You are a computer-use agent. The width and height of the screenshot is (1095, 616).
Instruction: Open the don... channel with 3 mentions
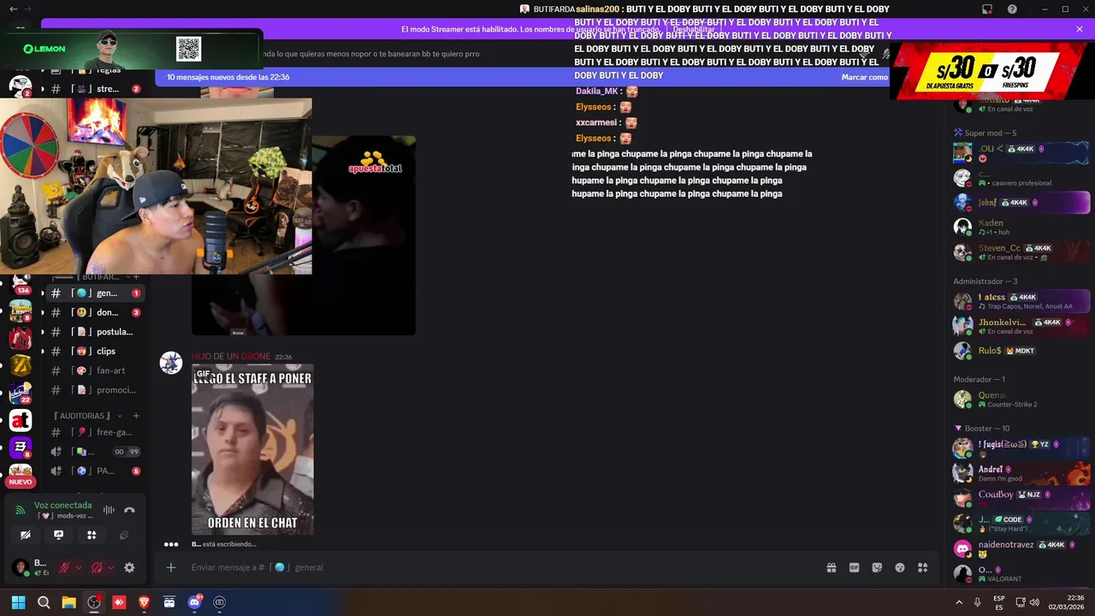[94, 312]
